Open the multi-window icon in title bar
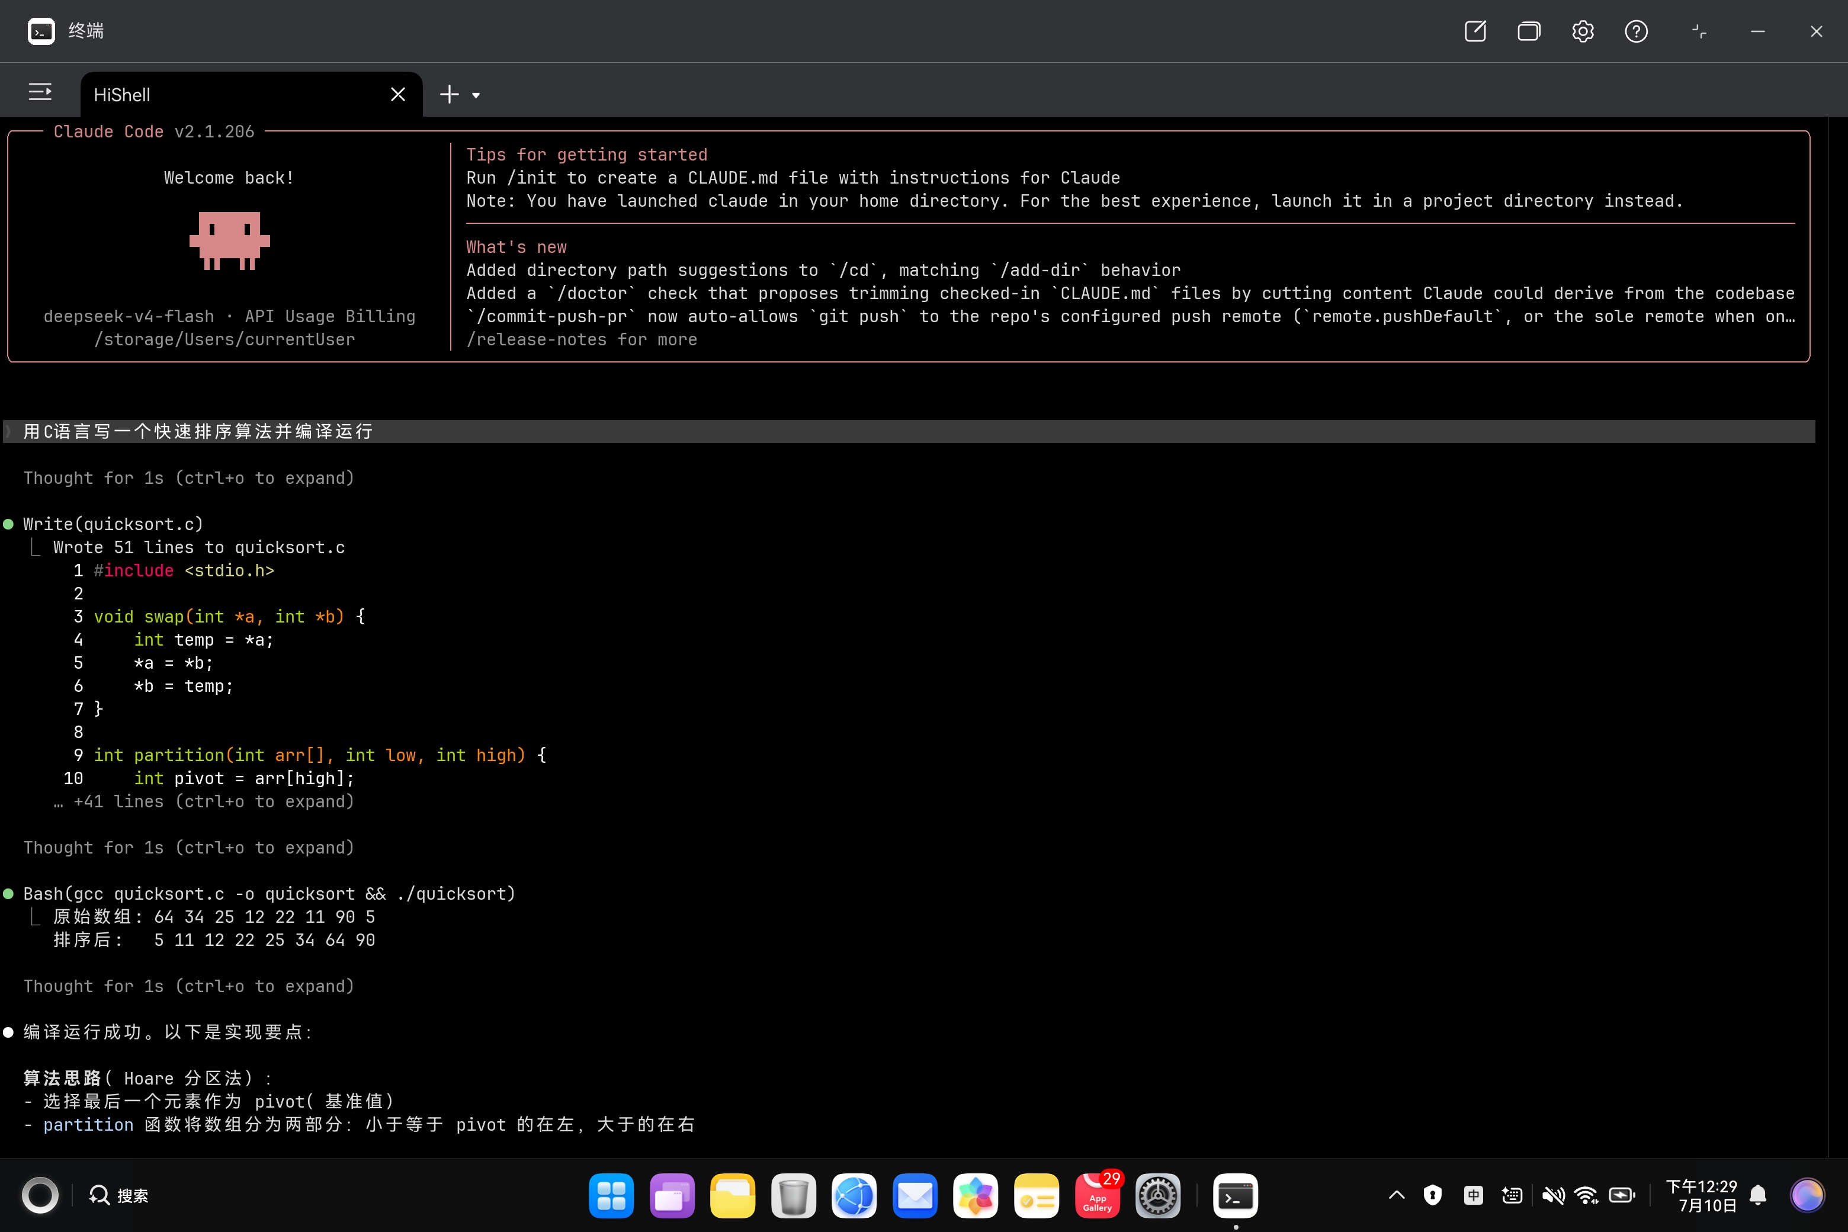Image resolution: width=1848 pixels, height=1232 pixels. click(x=1528, y=31)
